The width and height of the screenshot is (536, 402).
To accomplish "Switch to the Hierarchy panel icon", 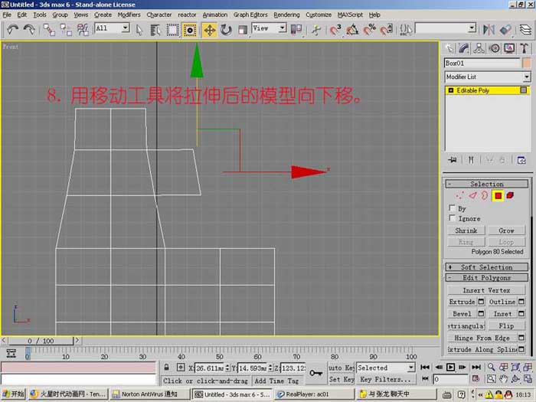I will pyautogui.click(x=479, y=48).
